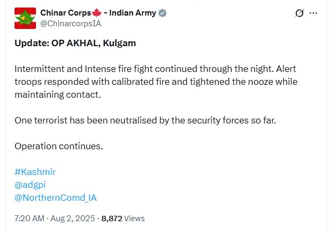Click the Chinar Corps profile avatar
The width and height of the screenshot is (333, 233).
tap(25, 18)
